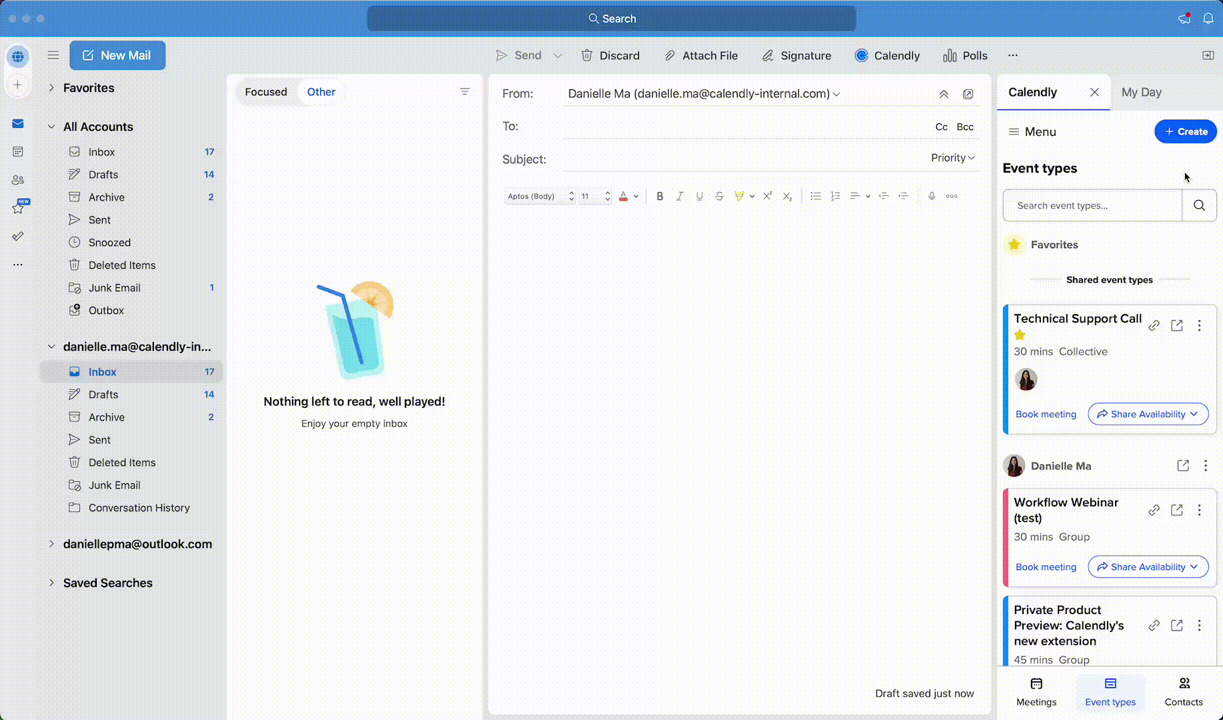Open the Calendar view in left rail

tap(18, 151)
